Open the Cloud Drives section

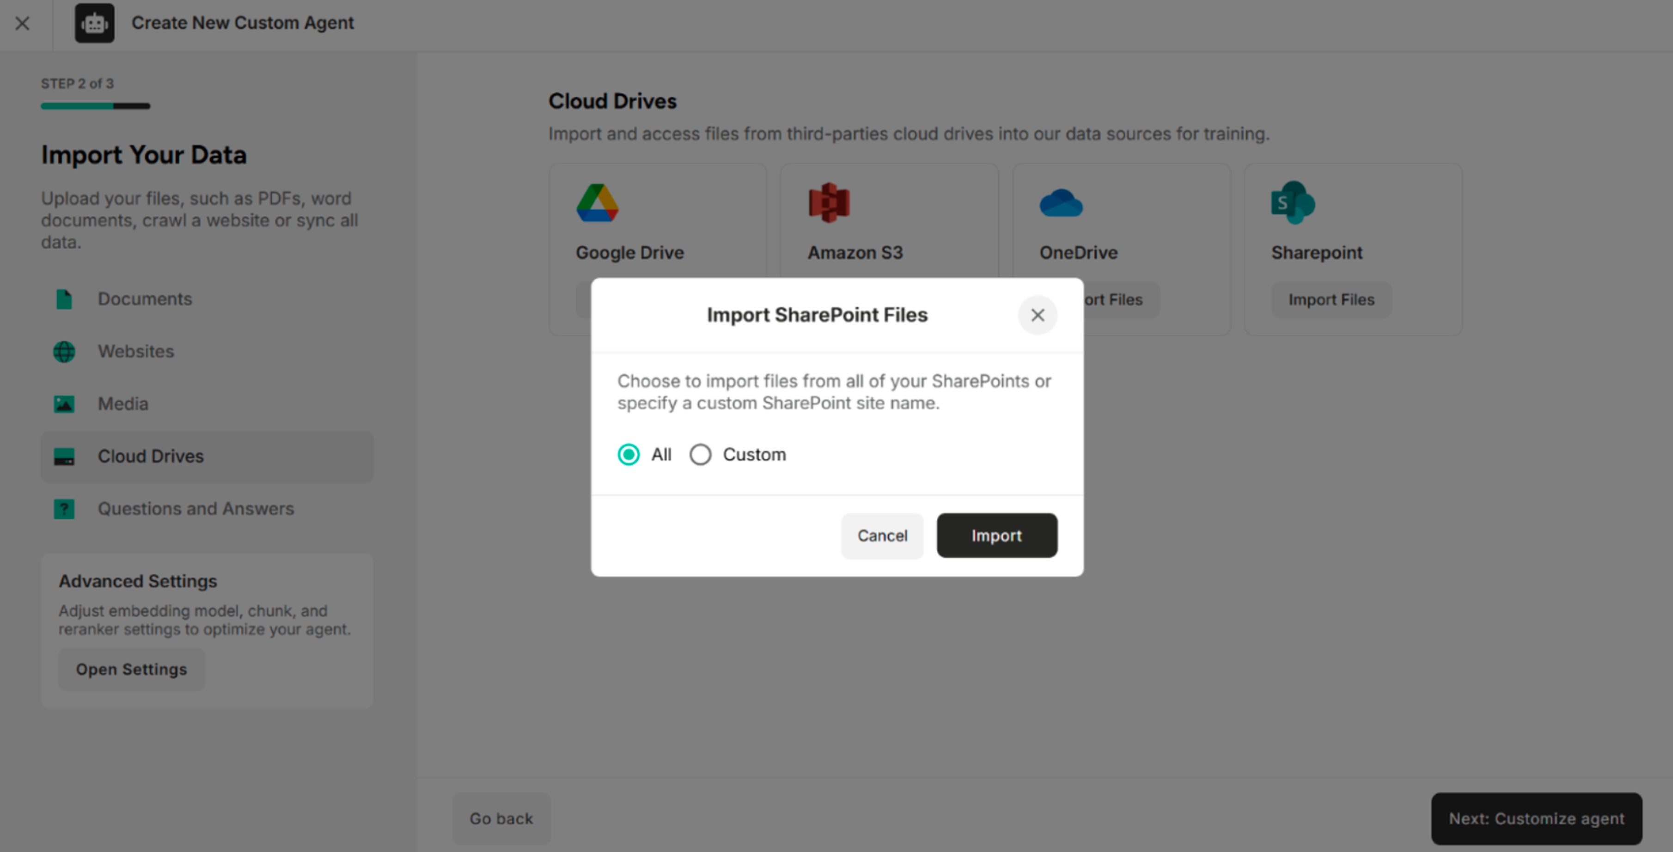pos(151,456)
